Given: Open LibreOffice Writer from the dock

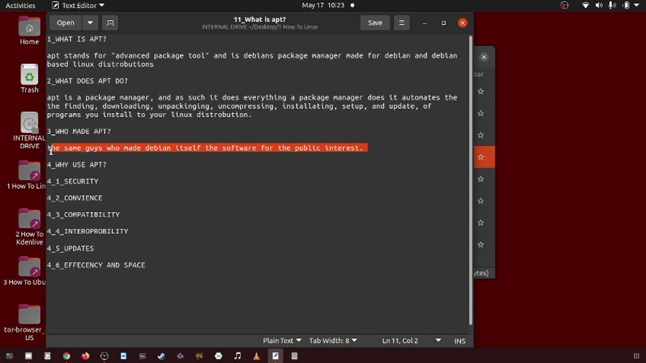Looking at the screenshot, I should point(124,356).
